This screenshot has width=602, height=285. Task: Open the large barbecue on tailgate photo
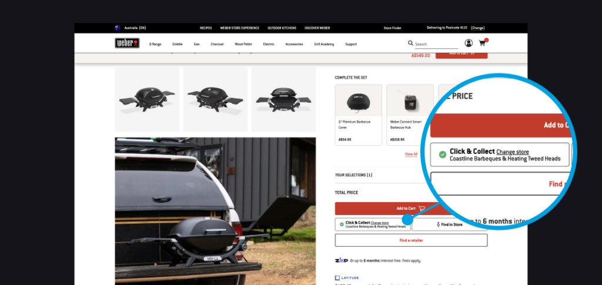coord(215,211)
